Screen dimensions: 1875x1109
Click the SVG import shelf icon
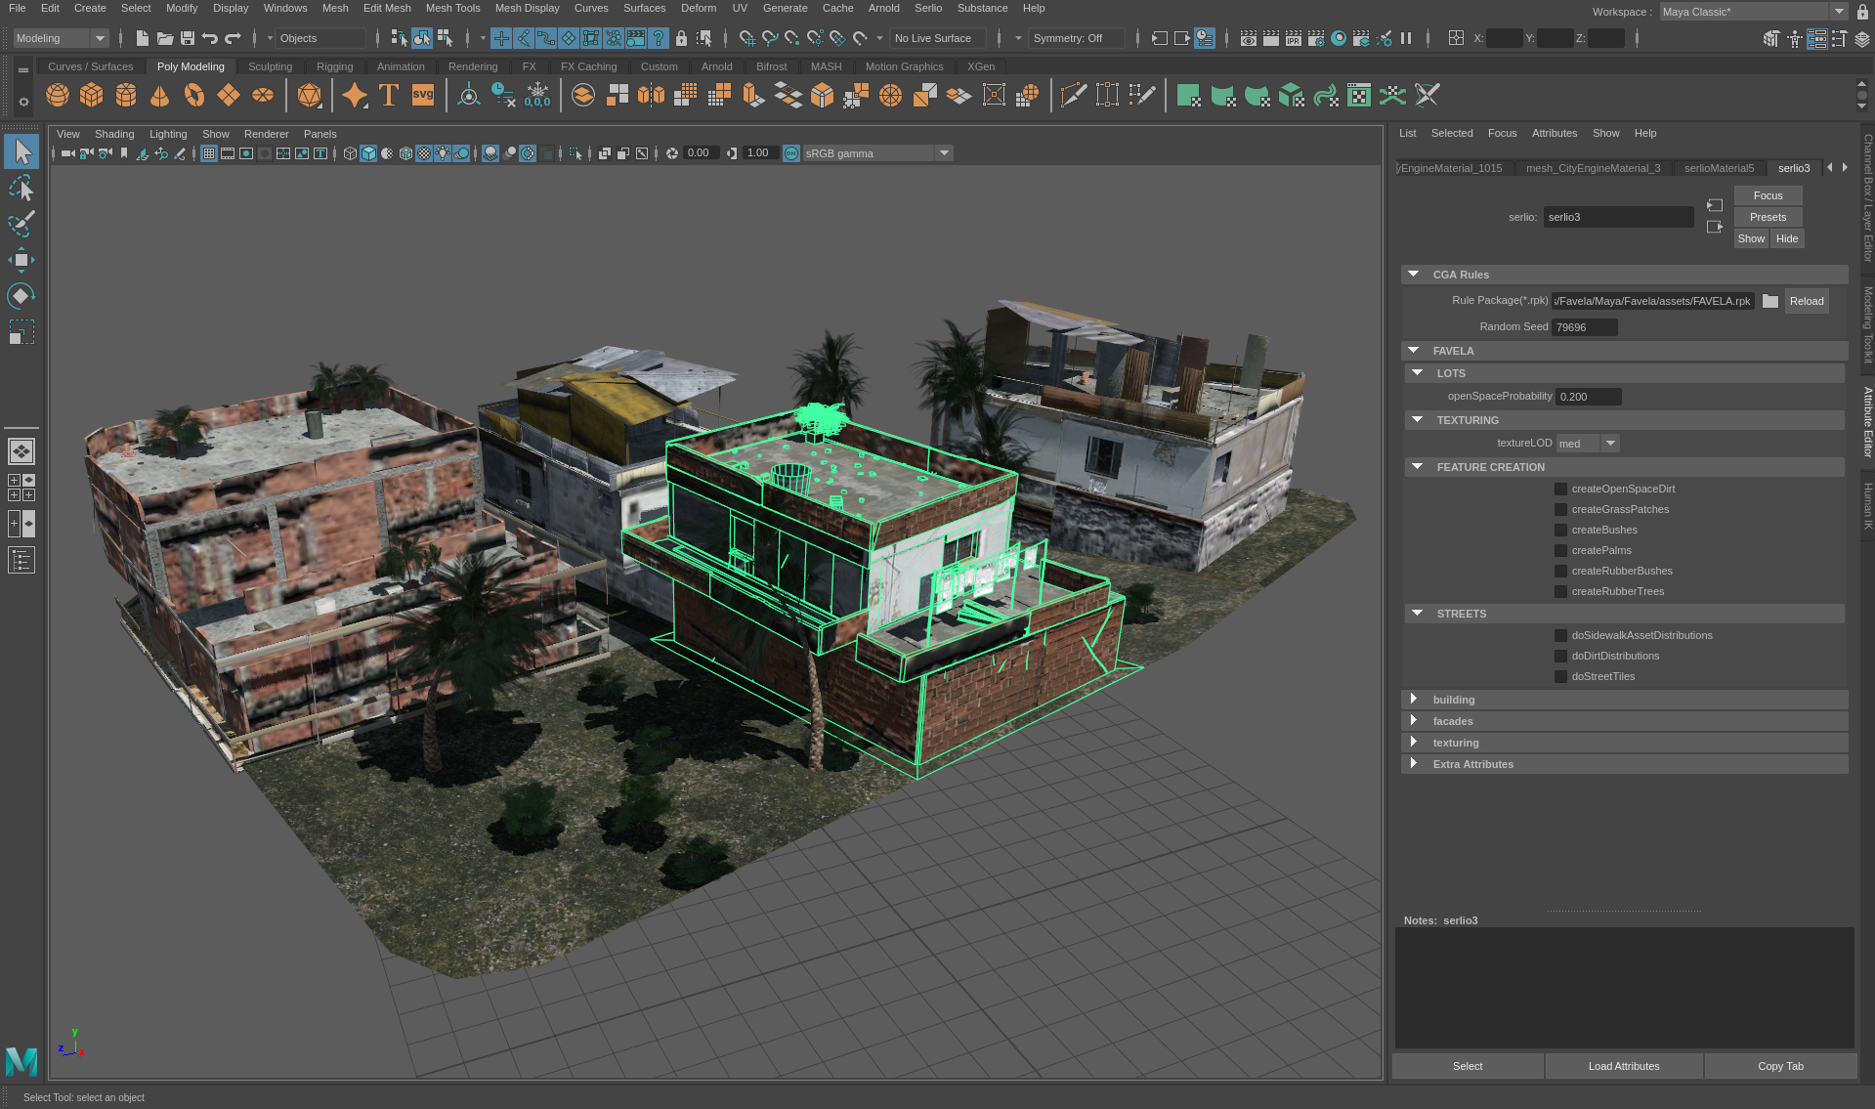tap(423, 95)
